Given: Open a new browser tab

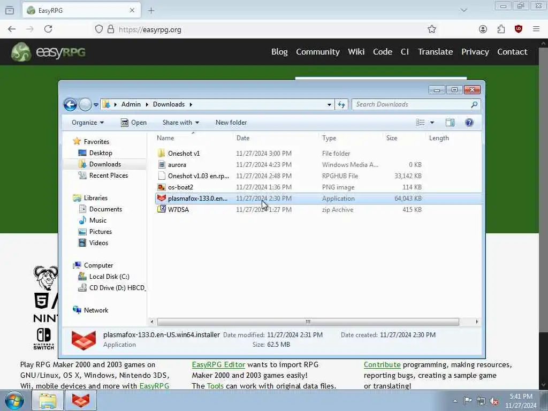Looking at the screenshot, I should tap(151, 11).
